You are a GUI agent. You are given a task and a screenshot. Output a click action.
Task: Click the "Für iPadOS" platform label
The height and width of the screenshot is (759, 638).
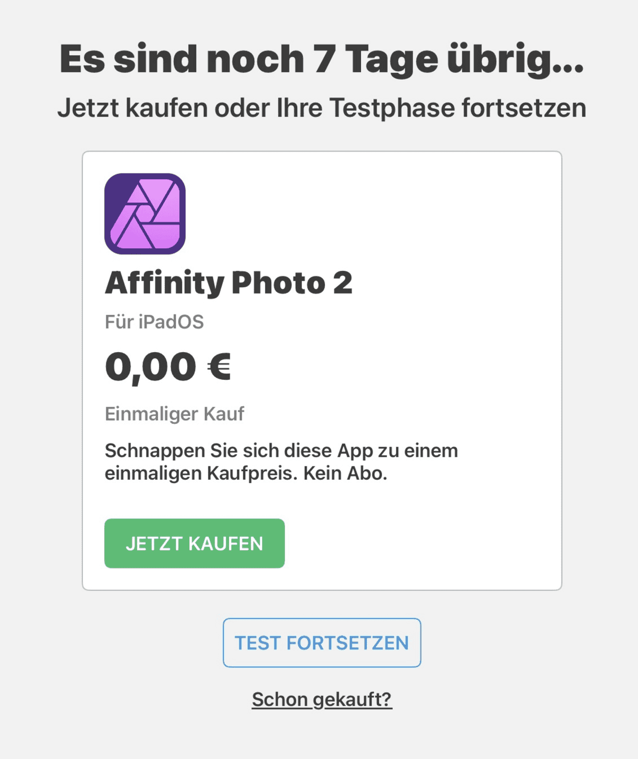tap(154, 322)
